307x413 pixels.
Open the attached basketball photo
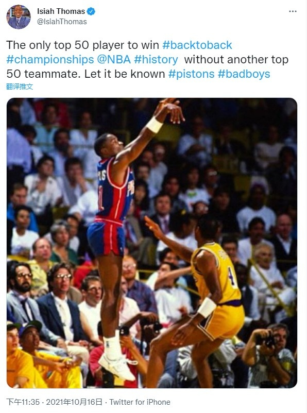click(152, 243)
